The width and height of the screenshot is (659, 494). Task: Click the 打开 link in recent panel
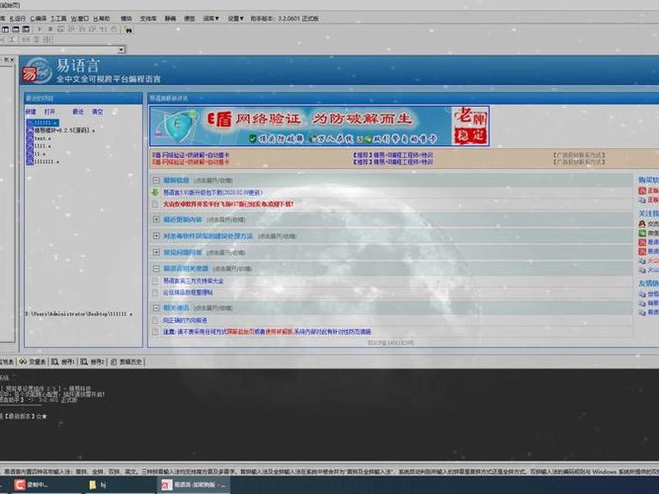click(50, 112)
